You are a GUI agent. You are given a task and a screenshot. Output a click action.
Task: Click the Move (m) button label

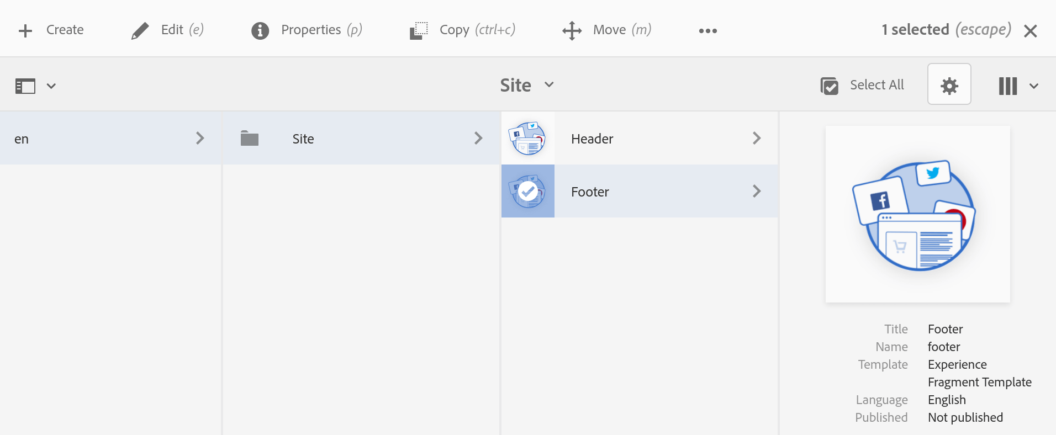(622, 30)
